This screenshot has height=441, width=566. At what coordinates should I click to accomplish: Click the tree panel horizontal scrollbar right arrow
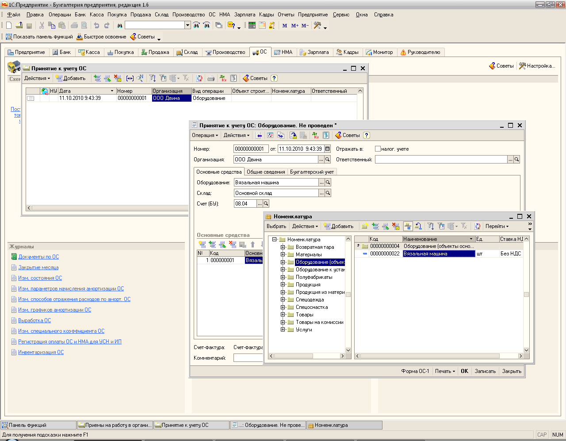tap(342, 356)
